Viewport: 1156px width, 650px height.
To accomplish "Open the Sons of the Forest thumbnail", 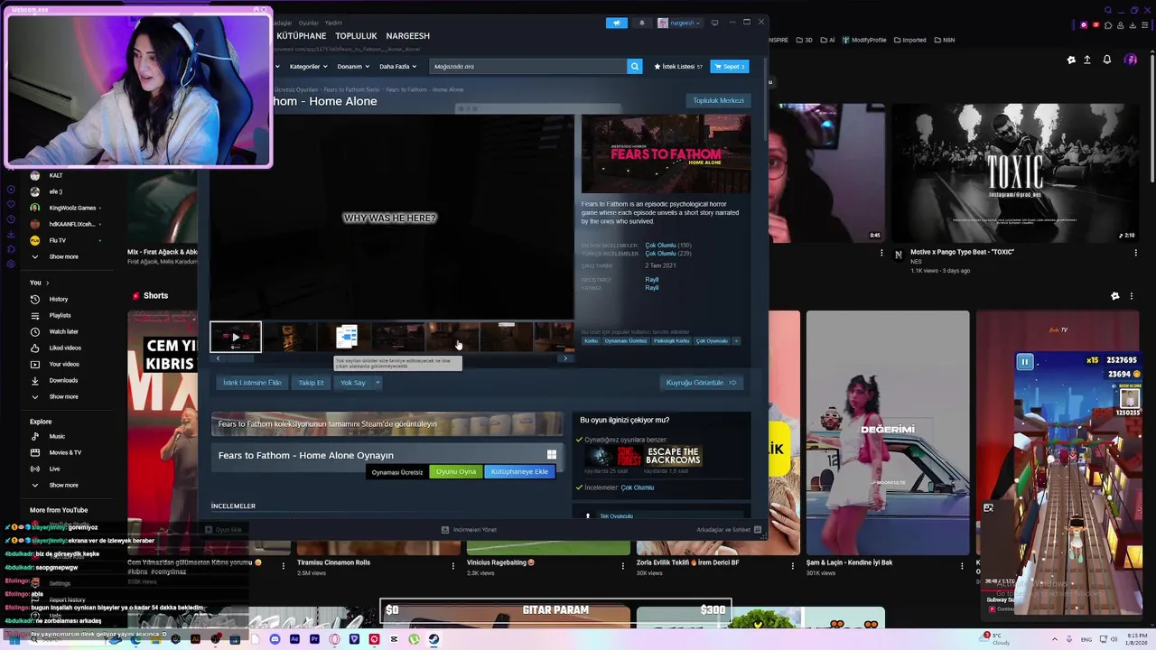I will 612,455.
